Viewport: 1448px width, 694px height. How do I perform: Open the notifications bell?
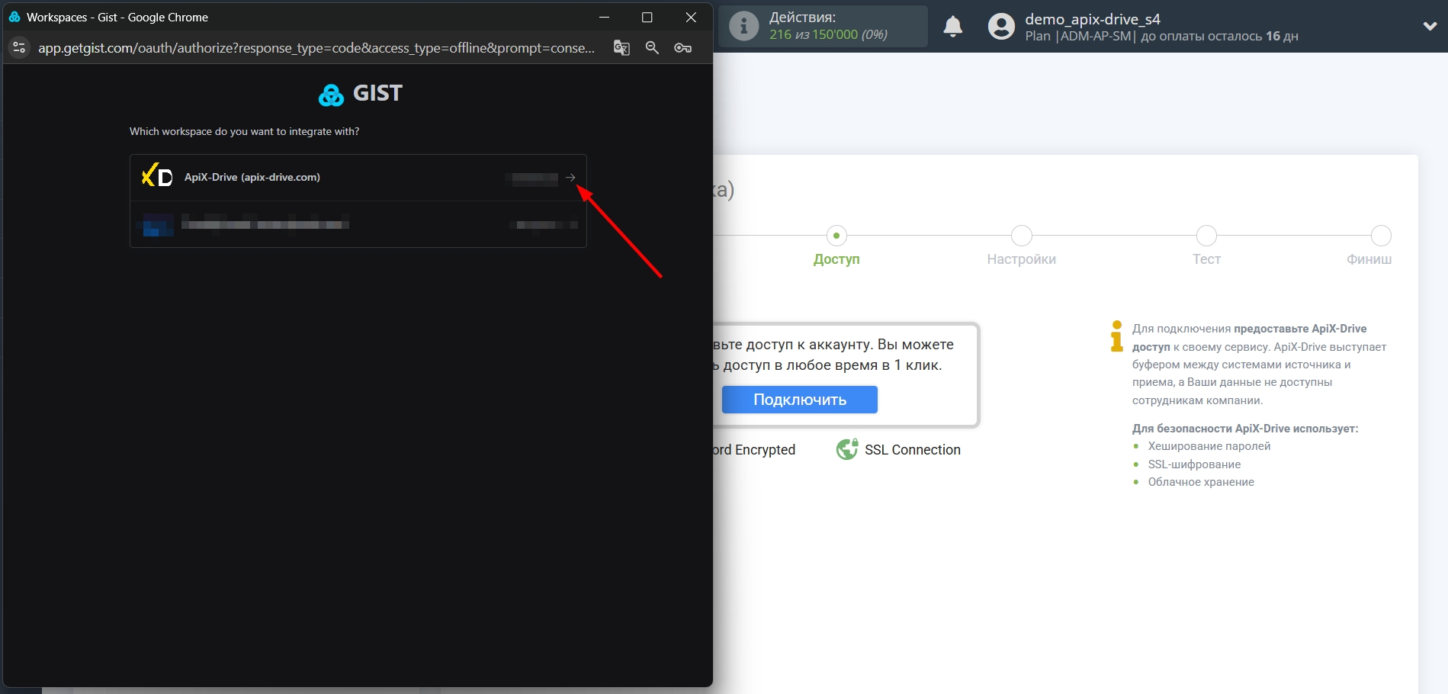click(x=952, y=27)
